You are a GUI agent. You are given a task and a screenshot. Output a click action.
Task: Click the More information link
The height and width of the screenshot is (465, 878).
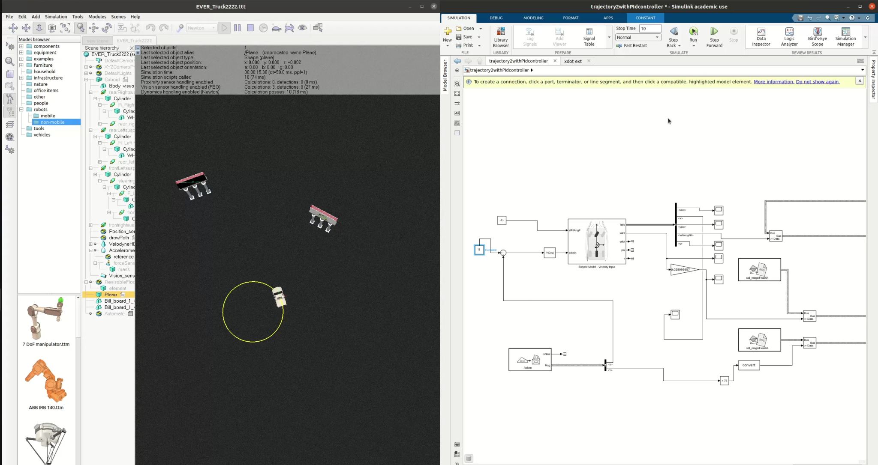coord(773,81)
